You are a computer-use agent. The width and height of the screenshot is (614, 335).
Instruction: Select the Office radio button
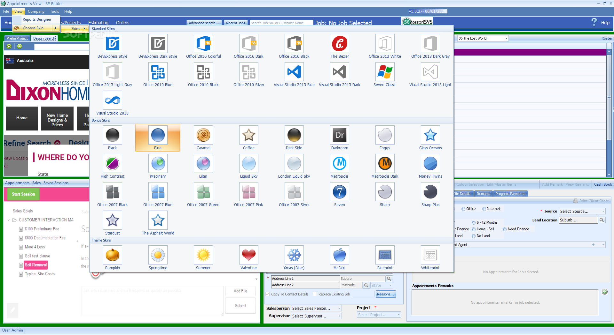coord(463,209)
